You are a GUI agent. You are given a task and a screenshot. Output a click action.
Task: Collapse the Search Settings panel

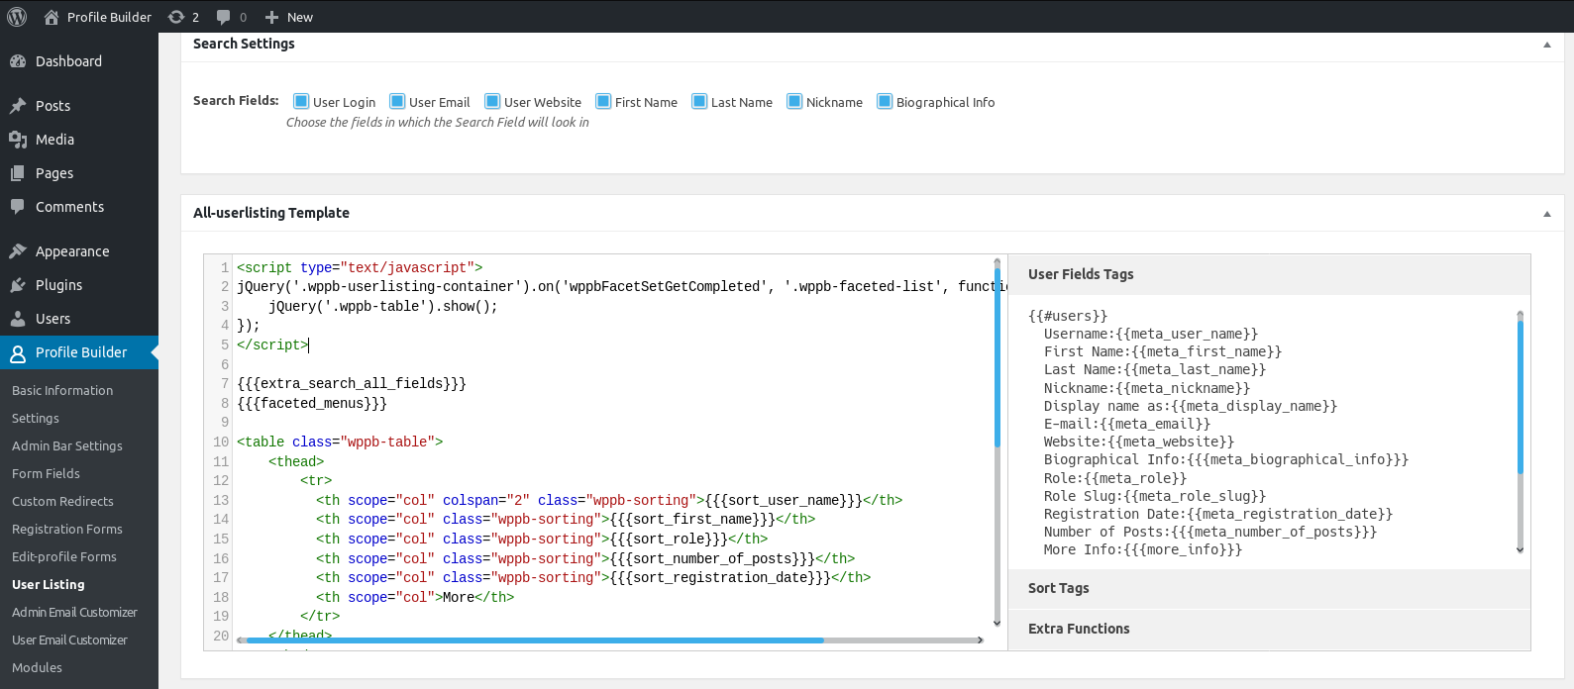click(1546, 45)
